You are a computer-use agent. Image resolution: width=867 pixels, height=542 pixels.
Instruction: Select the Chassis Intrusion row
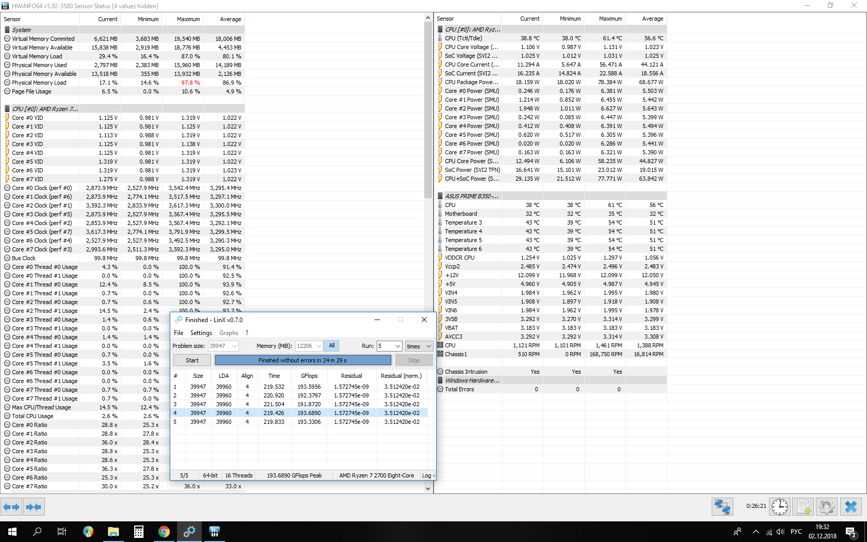coord(552,372)
